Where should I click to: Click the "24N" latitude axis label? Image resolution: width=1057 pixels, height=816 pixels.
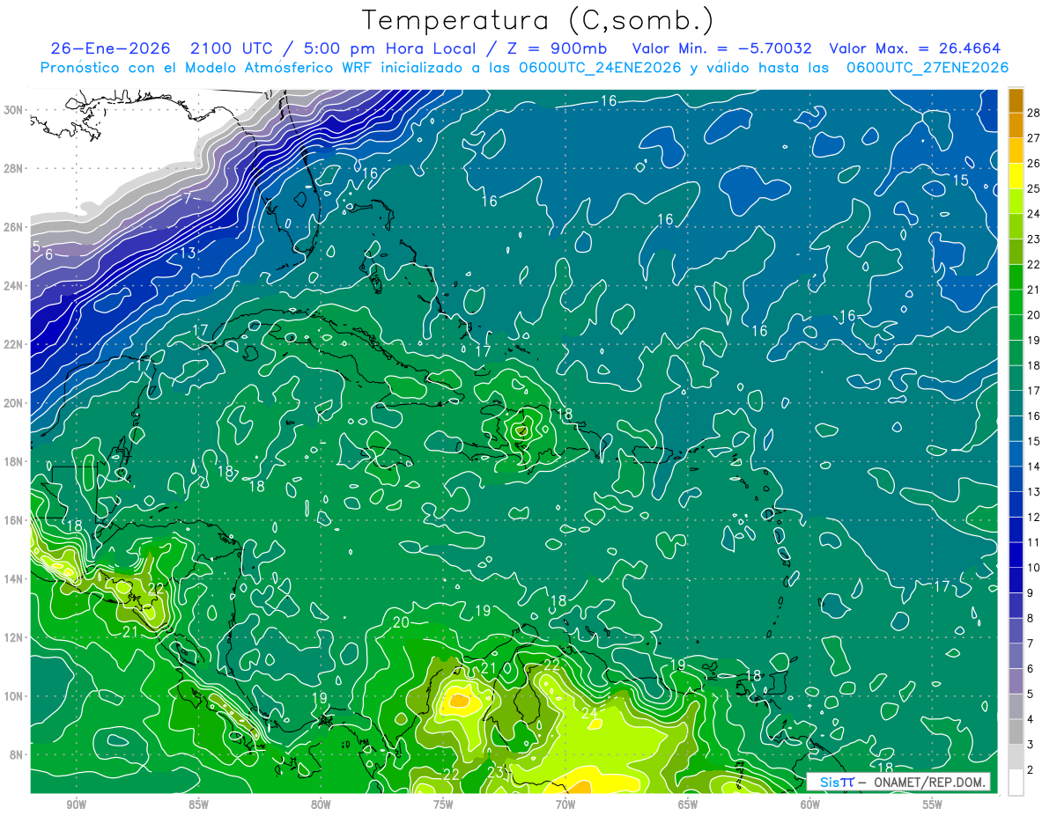click(x=14, y=285)
